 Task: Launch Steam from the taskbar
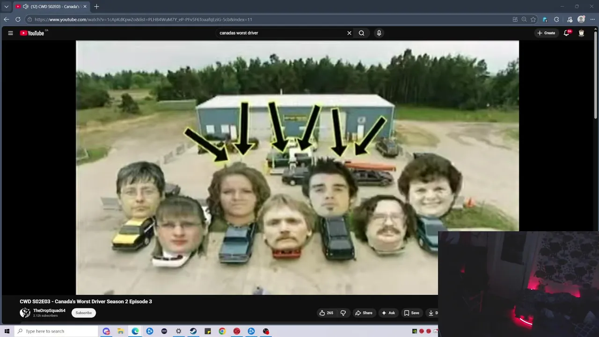193,331
